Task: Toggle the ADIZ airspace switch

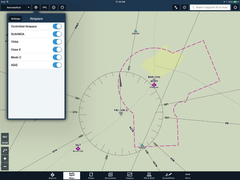Action: pos(57,65)
